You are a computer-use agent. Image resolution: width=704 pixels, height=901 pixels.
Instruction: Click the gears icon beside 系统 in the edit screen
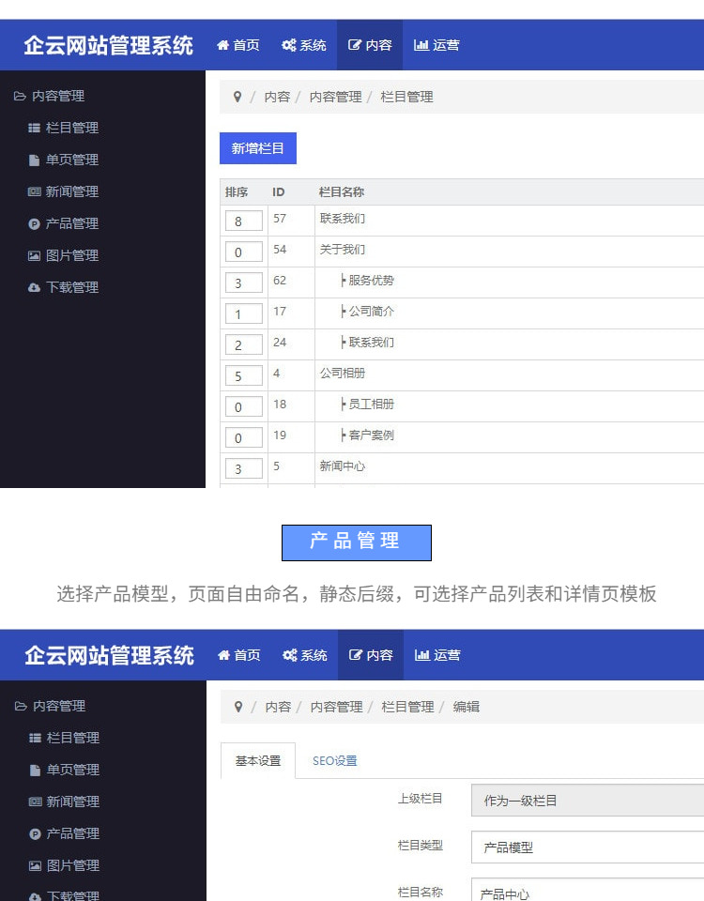(289, 655)
